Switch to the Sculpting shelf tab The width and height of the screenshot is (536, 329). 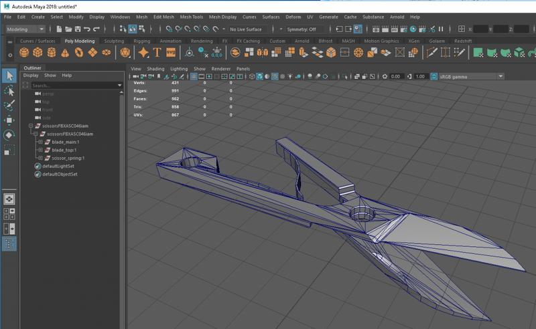point(114,41)
